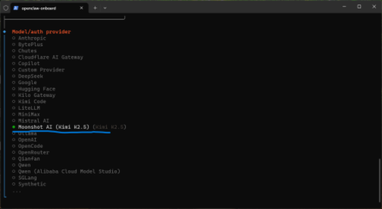Minimize the terminal window
382x209 pixels.
344,6
